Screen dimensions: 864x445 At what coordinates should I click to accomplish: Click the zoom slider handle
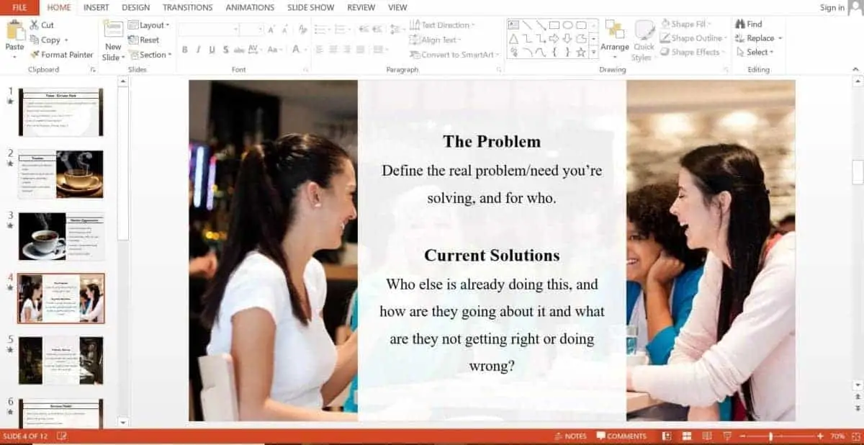click(x=770, y=436)
